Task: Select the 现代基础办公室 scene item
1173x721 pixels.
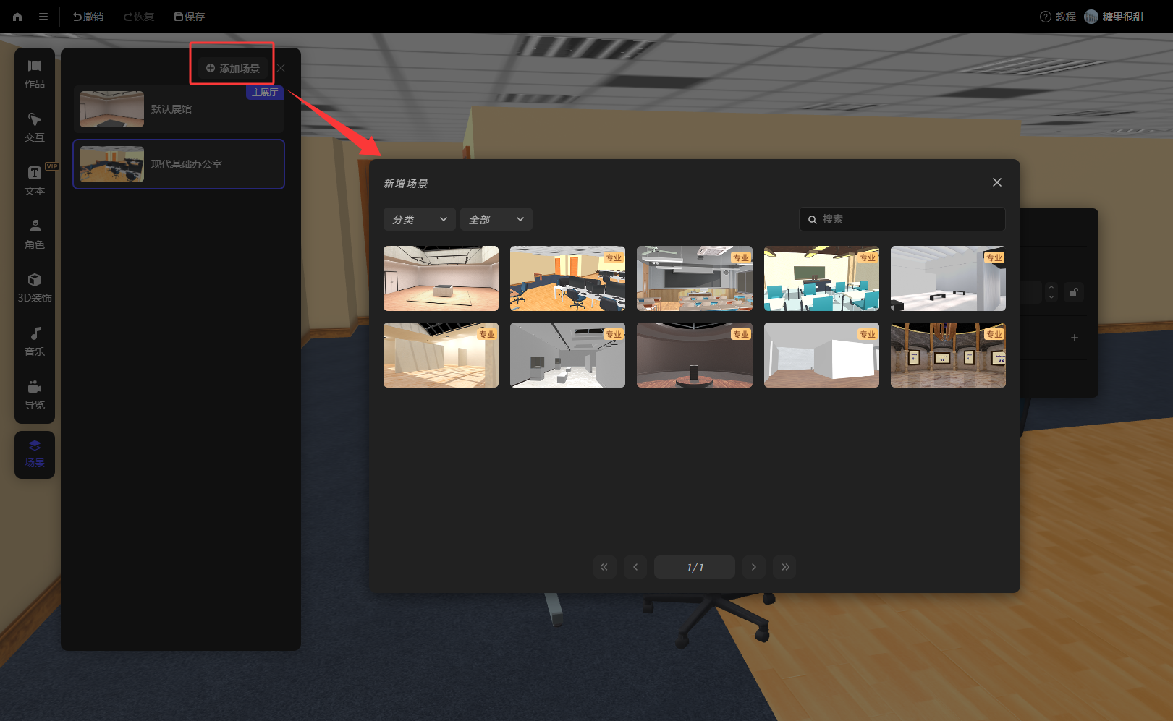Action: click(x=179, y=164)
